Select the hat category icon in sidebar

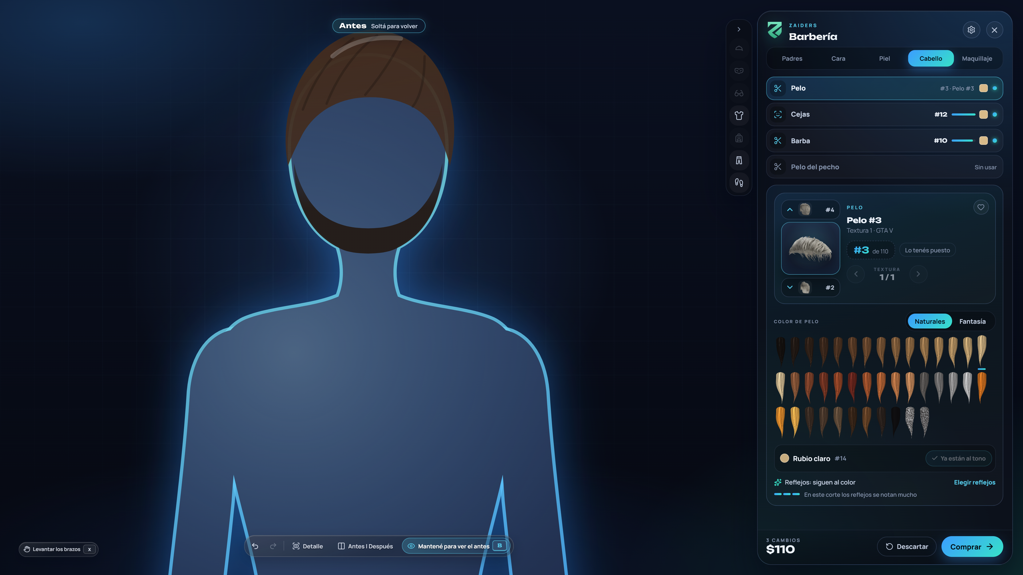pos(739,48)
